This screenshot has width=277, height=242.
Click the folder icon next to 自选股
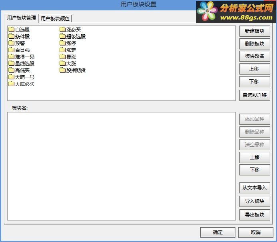12,30
